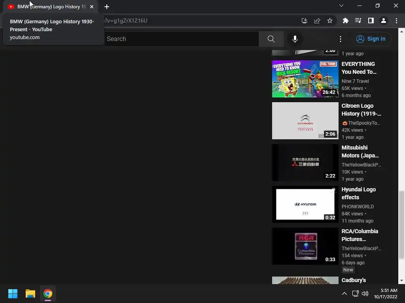The width and height of the screenshot is (405, 303).
Task: Click the share this page icon
Action: click(317, 21)
